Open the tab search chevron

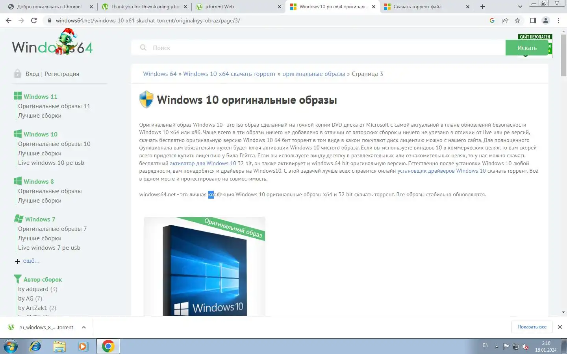[x=520, y=7]
